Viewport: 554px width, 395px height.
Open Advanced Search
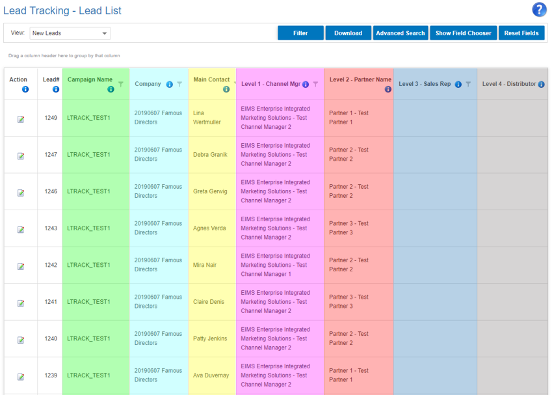click(401, 33)
